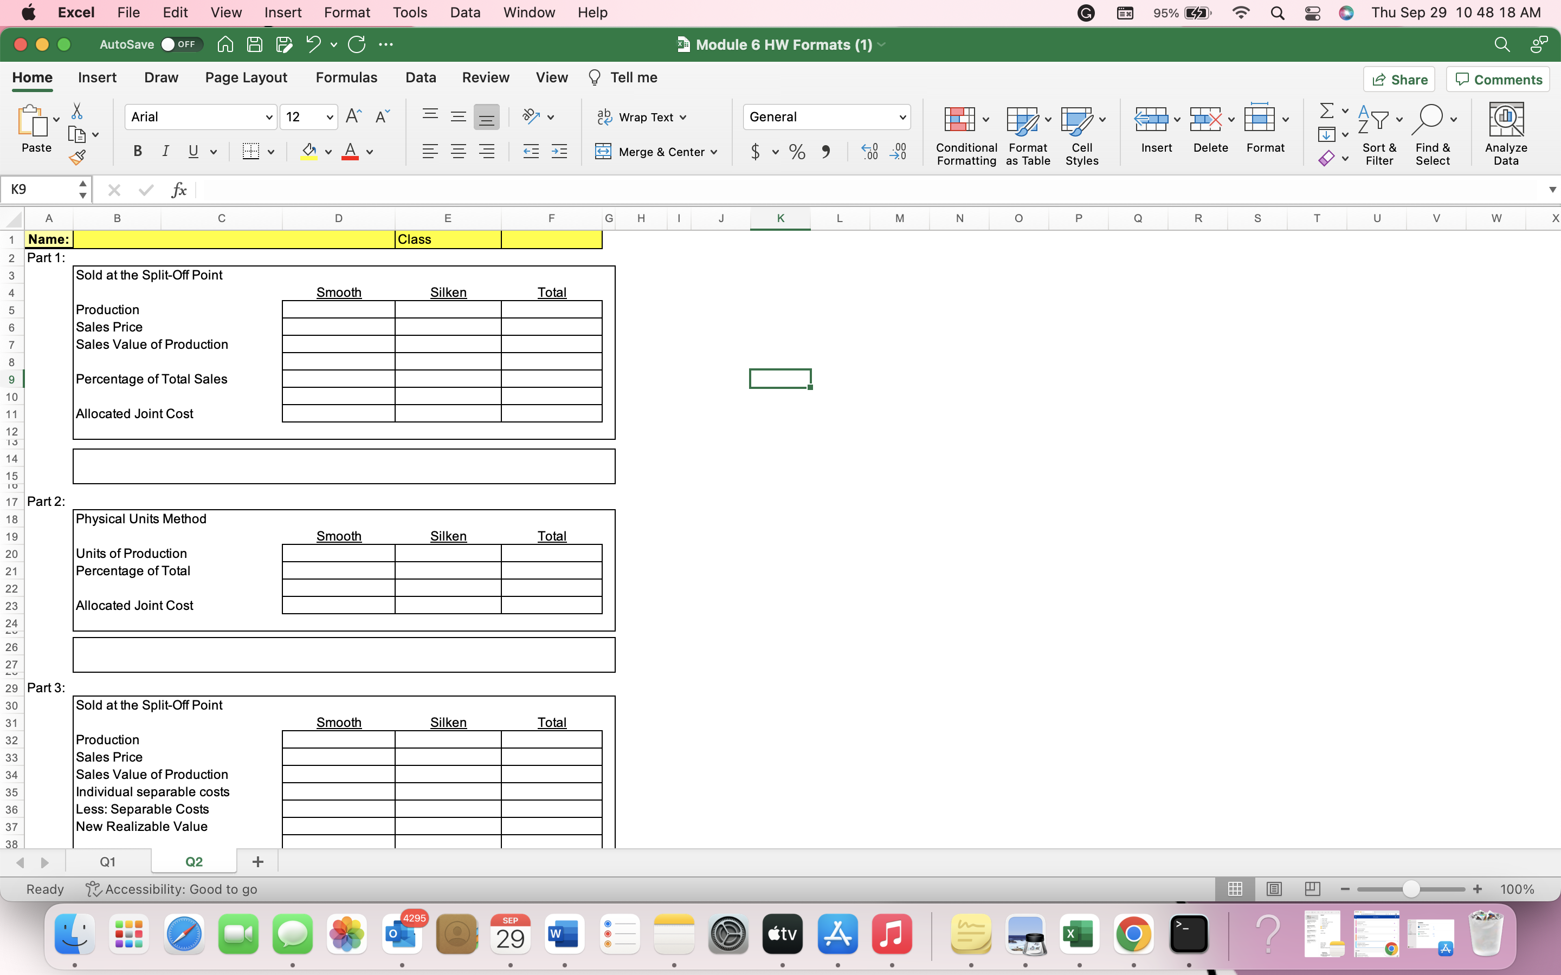Image resolution: width=1561 pixels, height=975 pixels.
Task: Select the Format as Table tool
Action: [x=1026, y=133]
